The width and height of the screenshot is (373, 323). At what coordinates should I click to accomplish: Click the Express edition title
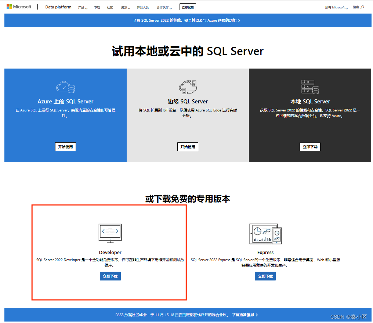[x=265, y=253]
